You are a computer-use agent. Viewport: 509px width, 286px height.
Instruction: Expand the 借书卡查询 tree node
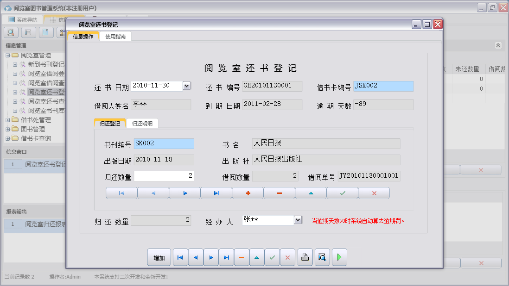tap(7, 139)
